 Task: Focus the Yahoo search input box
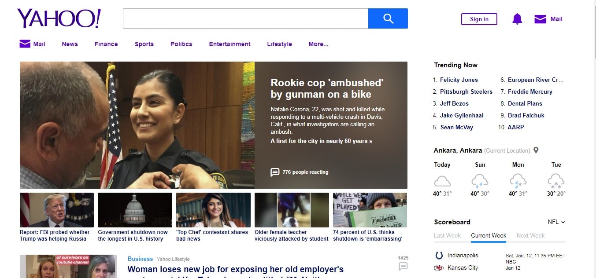pyautogui.click(x=245, y=18)
